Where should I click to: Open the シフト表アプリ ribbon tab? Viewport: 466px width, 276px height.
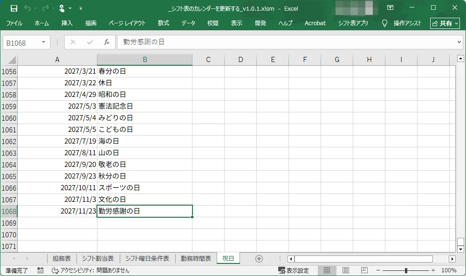353,23
